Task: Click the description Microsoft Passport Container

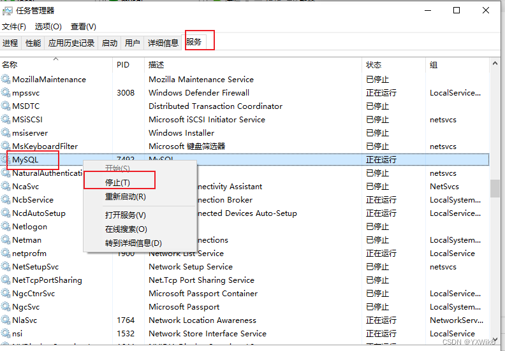Action: click(203, 294)
